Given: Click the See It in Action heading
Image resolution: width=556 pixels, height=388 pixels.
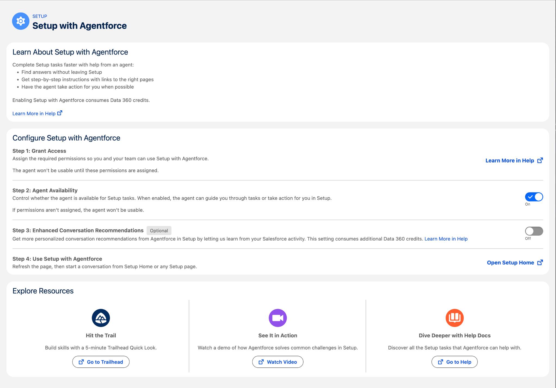Looking at the screenshot, I should tap(278, 335).
